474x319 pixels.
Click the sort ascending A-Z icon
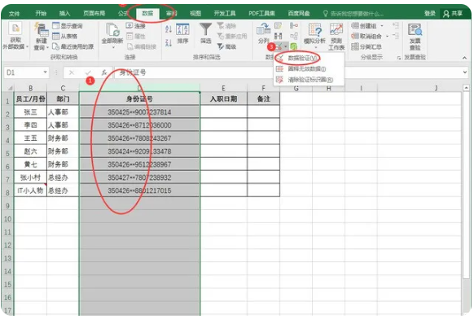click(x=169, y=29)
